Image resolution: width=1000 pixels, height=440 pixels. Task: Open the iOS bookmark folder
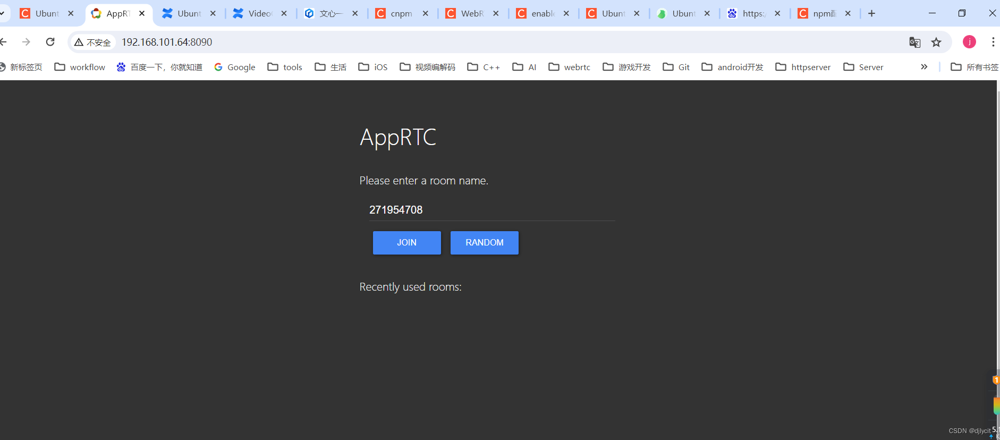pos(373,67)
